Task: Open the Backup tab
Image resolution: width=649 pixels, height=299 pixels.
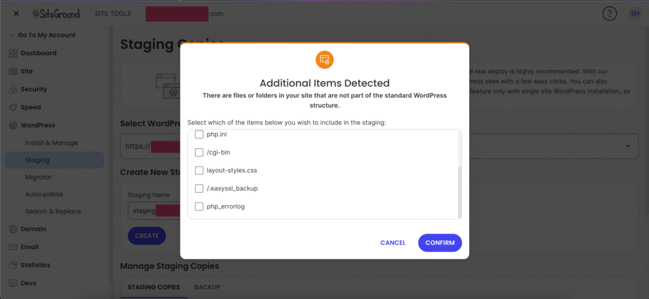Action: 207,287
